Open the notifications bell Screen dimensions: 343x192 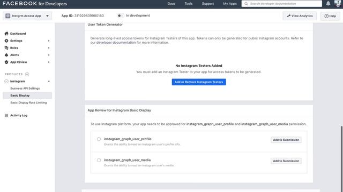(328, 4)
